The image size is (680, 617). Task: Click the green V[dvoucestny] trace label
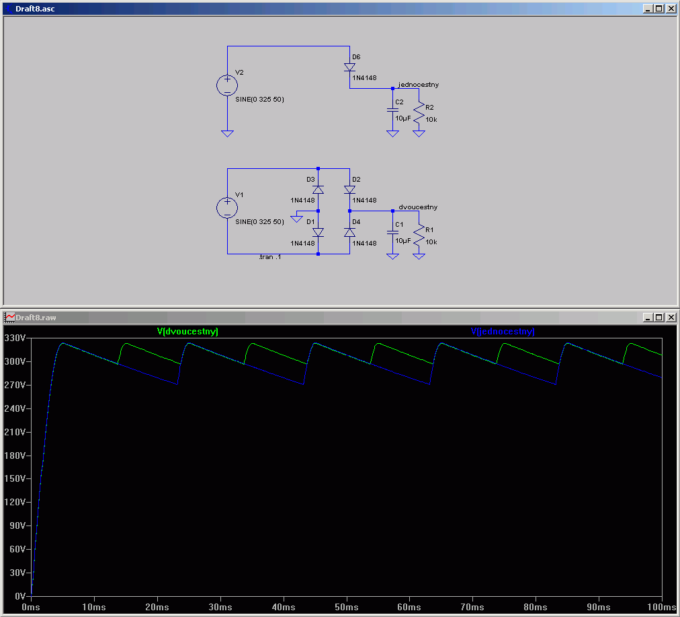click(187, 332)
